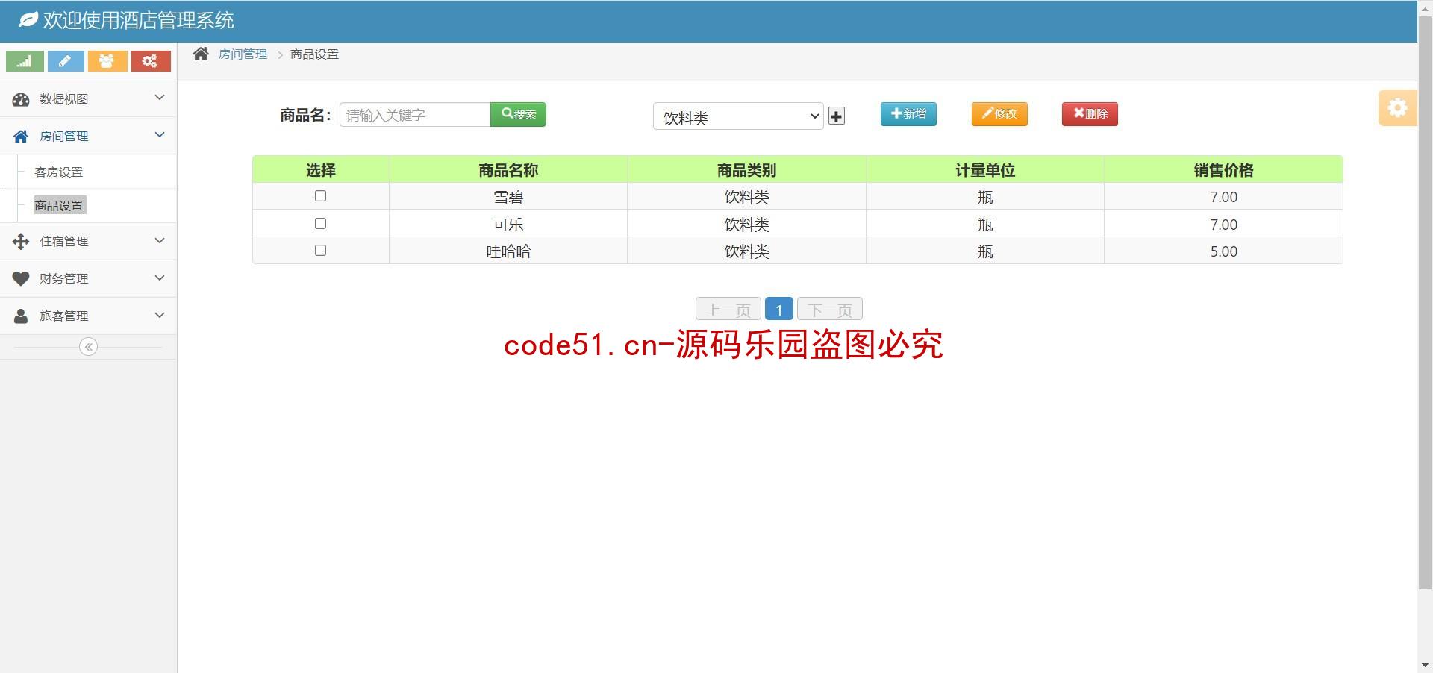
Task: Select 客房设置 submenu item
Action: tap(59, 172)
